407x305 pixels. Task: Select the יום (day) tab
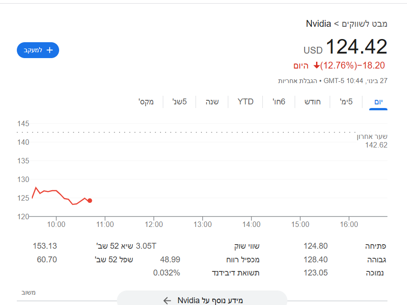378,102
